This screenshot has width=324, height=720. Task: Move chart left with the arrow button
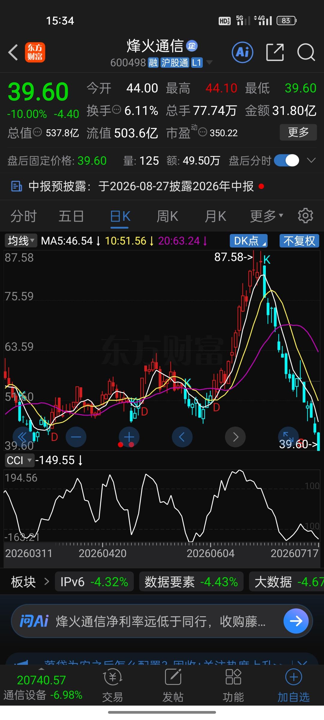(182, 437)
